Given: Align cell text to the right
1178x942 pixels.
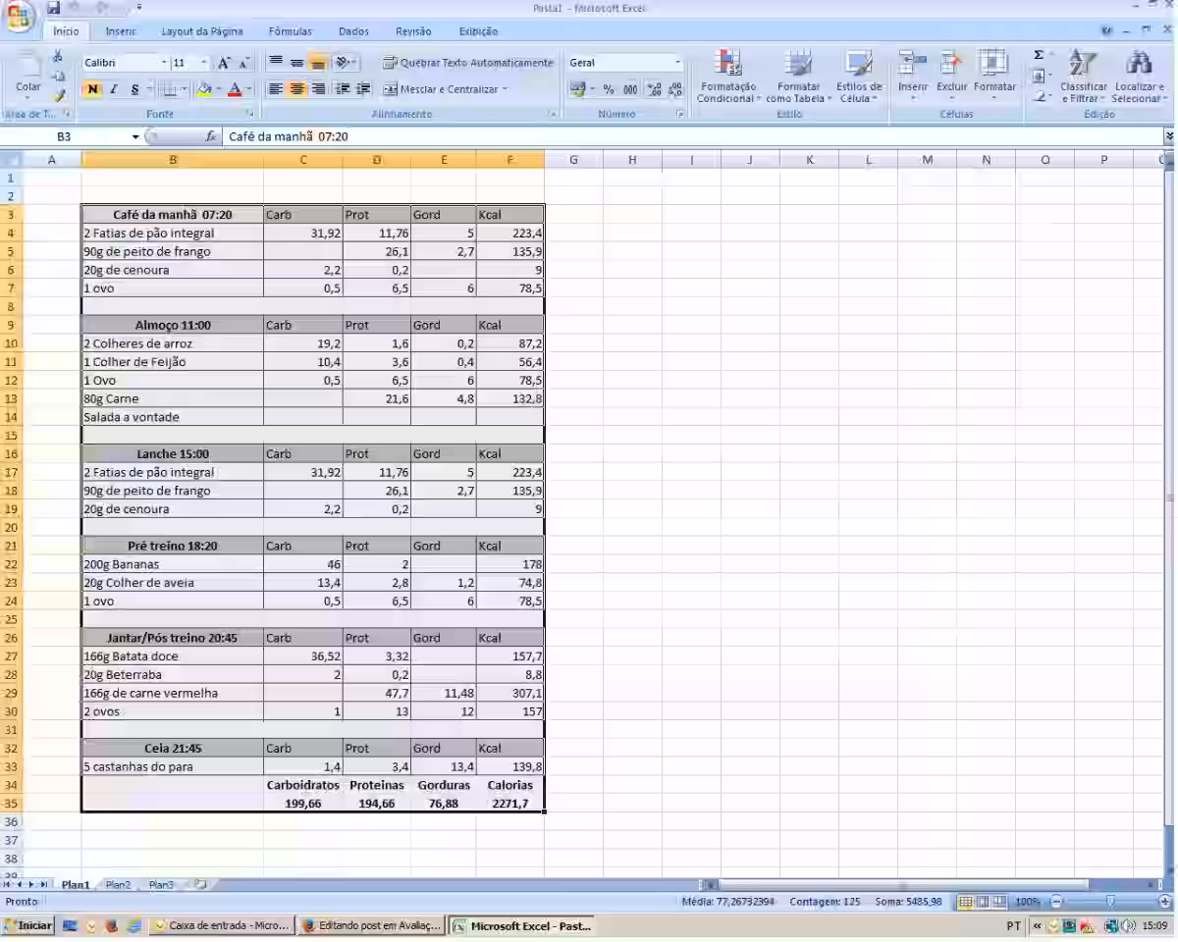Looking at the screenshot, I should (317, 89).
